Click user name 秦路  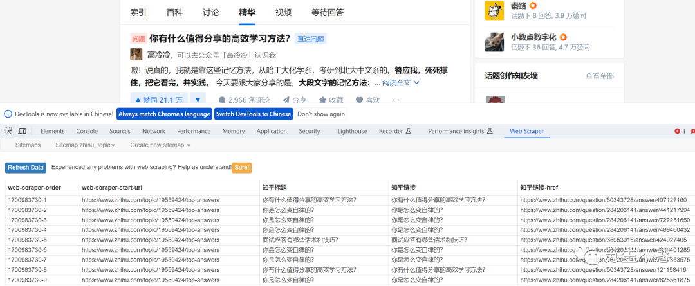tap(519, 6)
